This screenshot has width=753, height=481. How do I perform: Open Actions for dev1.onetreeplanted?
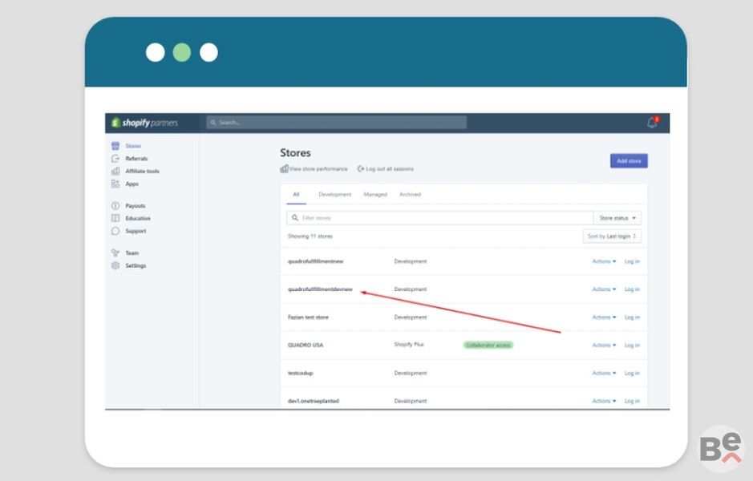pos(604,401)
